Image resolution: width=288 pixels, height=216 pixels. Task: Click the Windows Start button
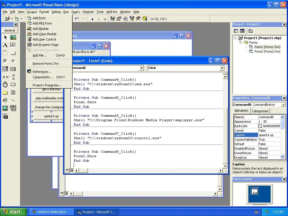pyautogui.click(x=13, y=212)
